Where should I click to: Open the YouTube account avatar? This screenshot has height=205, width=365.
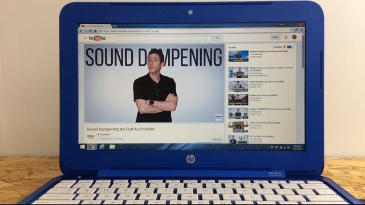(294, 36)
